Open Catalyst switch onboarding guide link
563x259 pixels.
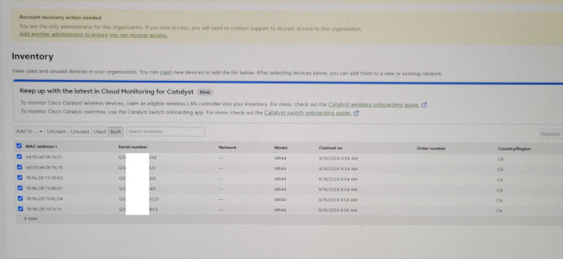pyautogui.click(x=308, y=113)
